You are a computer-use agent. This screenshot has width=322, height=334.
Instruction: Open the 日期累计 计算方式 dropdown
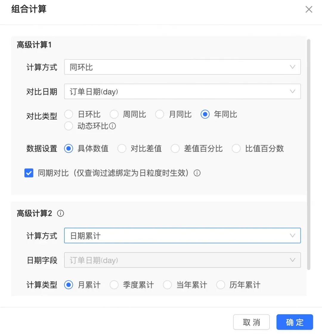[x=182, y=236]
